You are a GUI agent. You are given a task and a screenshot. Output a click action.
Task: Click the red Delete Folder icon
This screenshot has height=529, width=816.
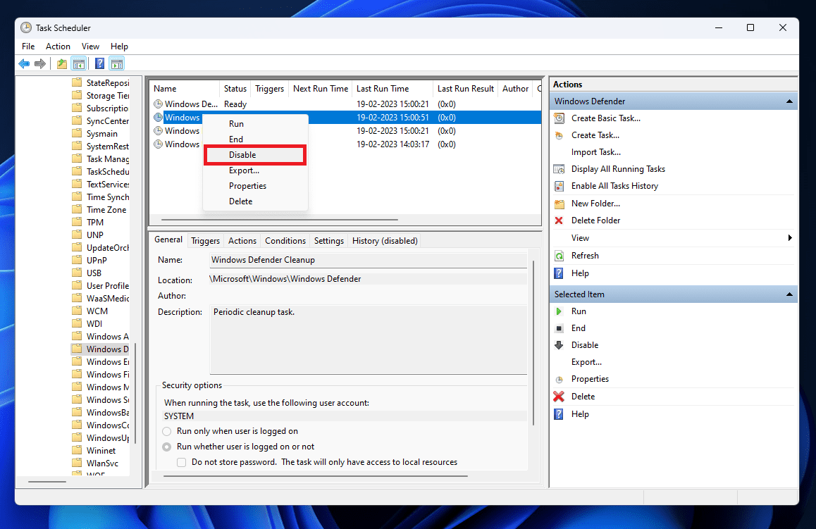coord(559,220)
